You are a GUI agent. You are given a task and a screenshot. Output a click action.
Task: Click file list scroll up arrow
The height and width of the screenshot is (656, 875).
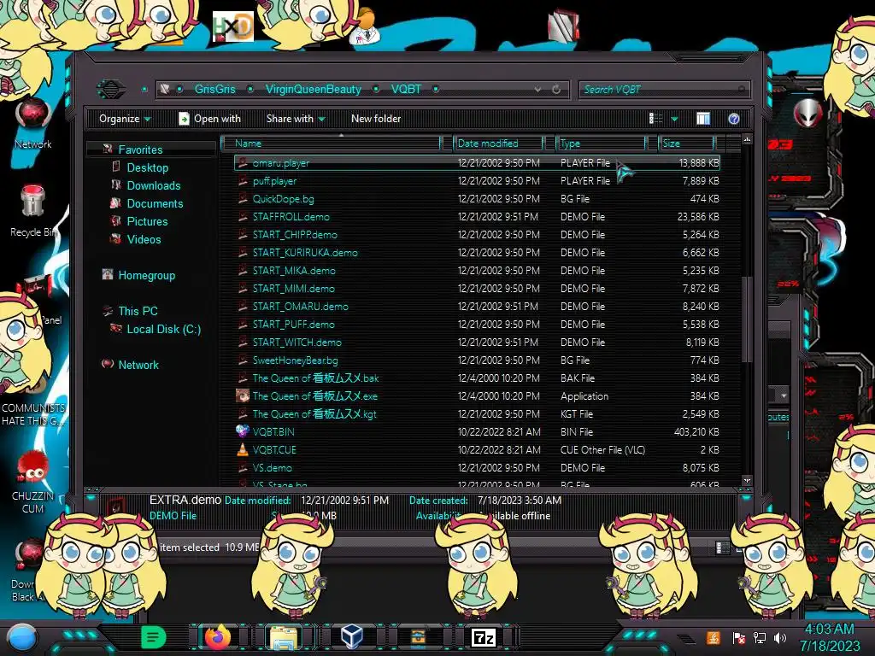click(747, 139)
